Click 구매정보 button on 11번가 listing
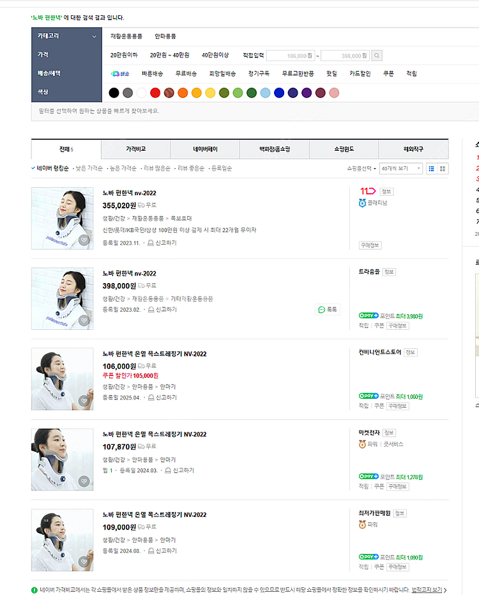 pos(370,245)
